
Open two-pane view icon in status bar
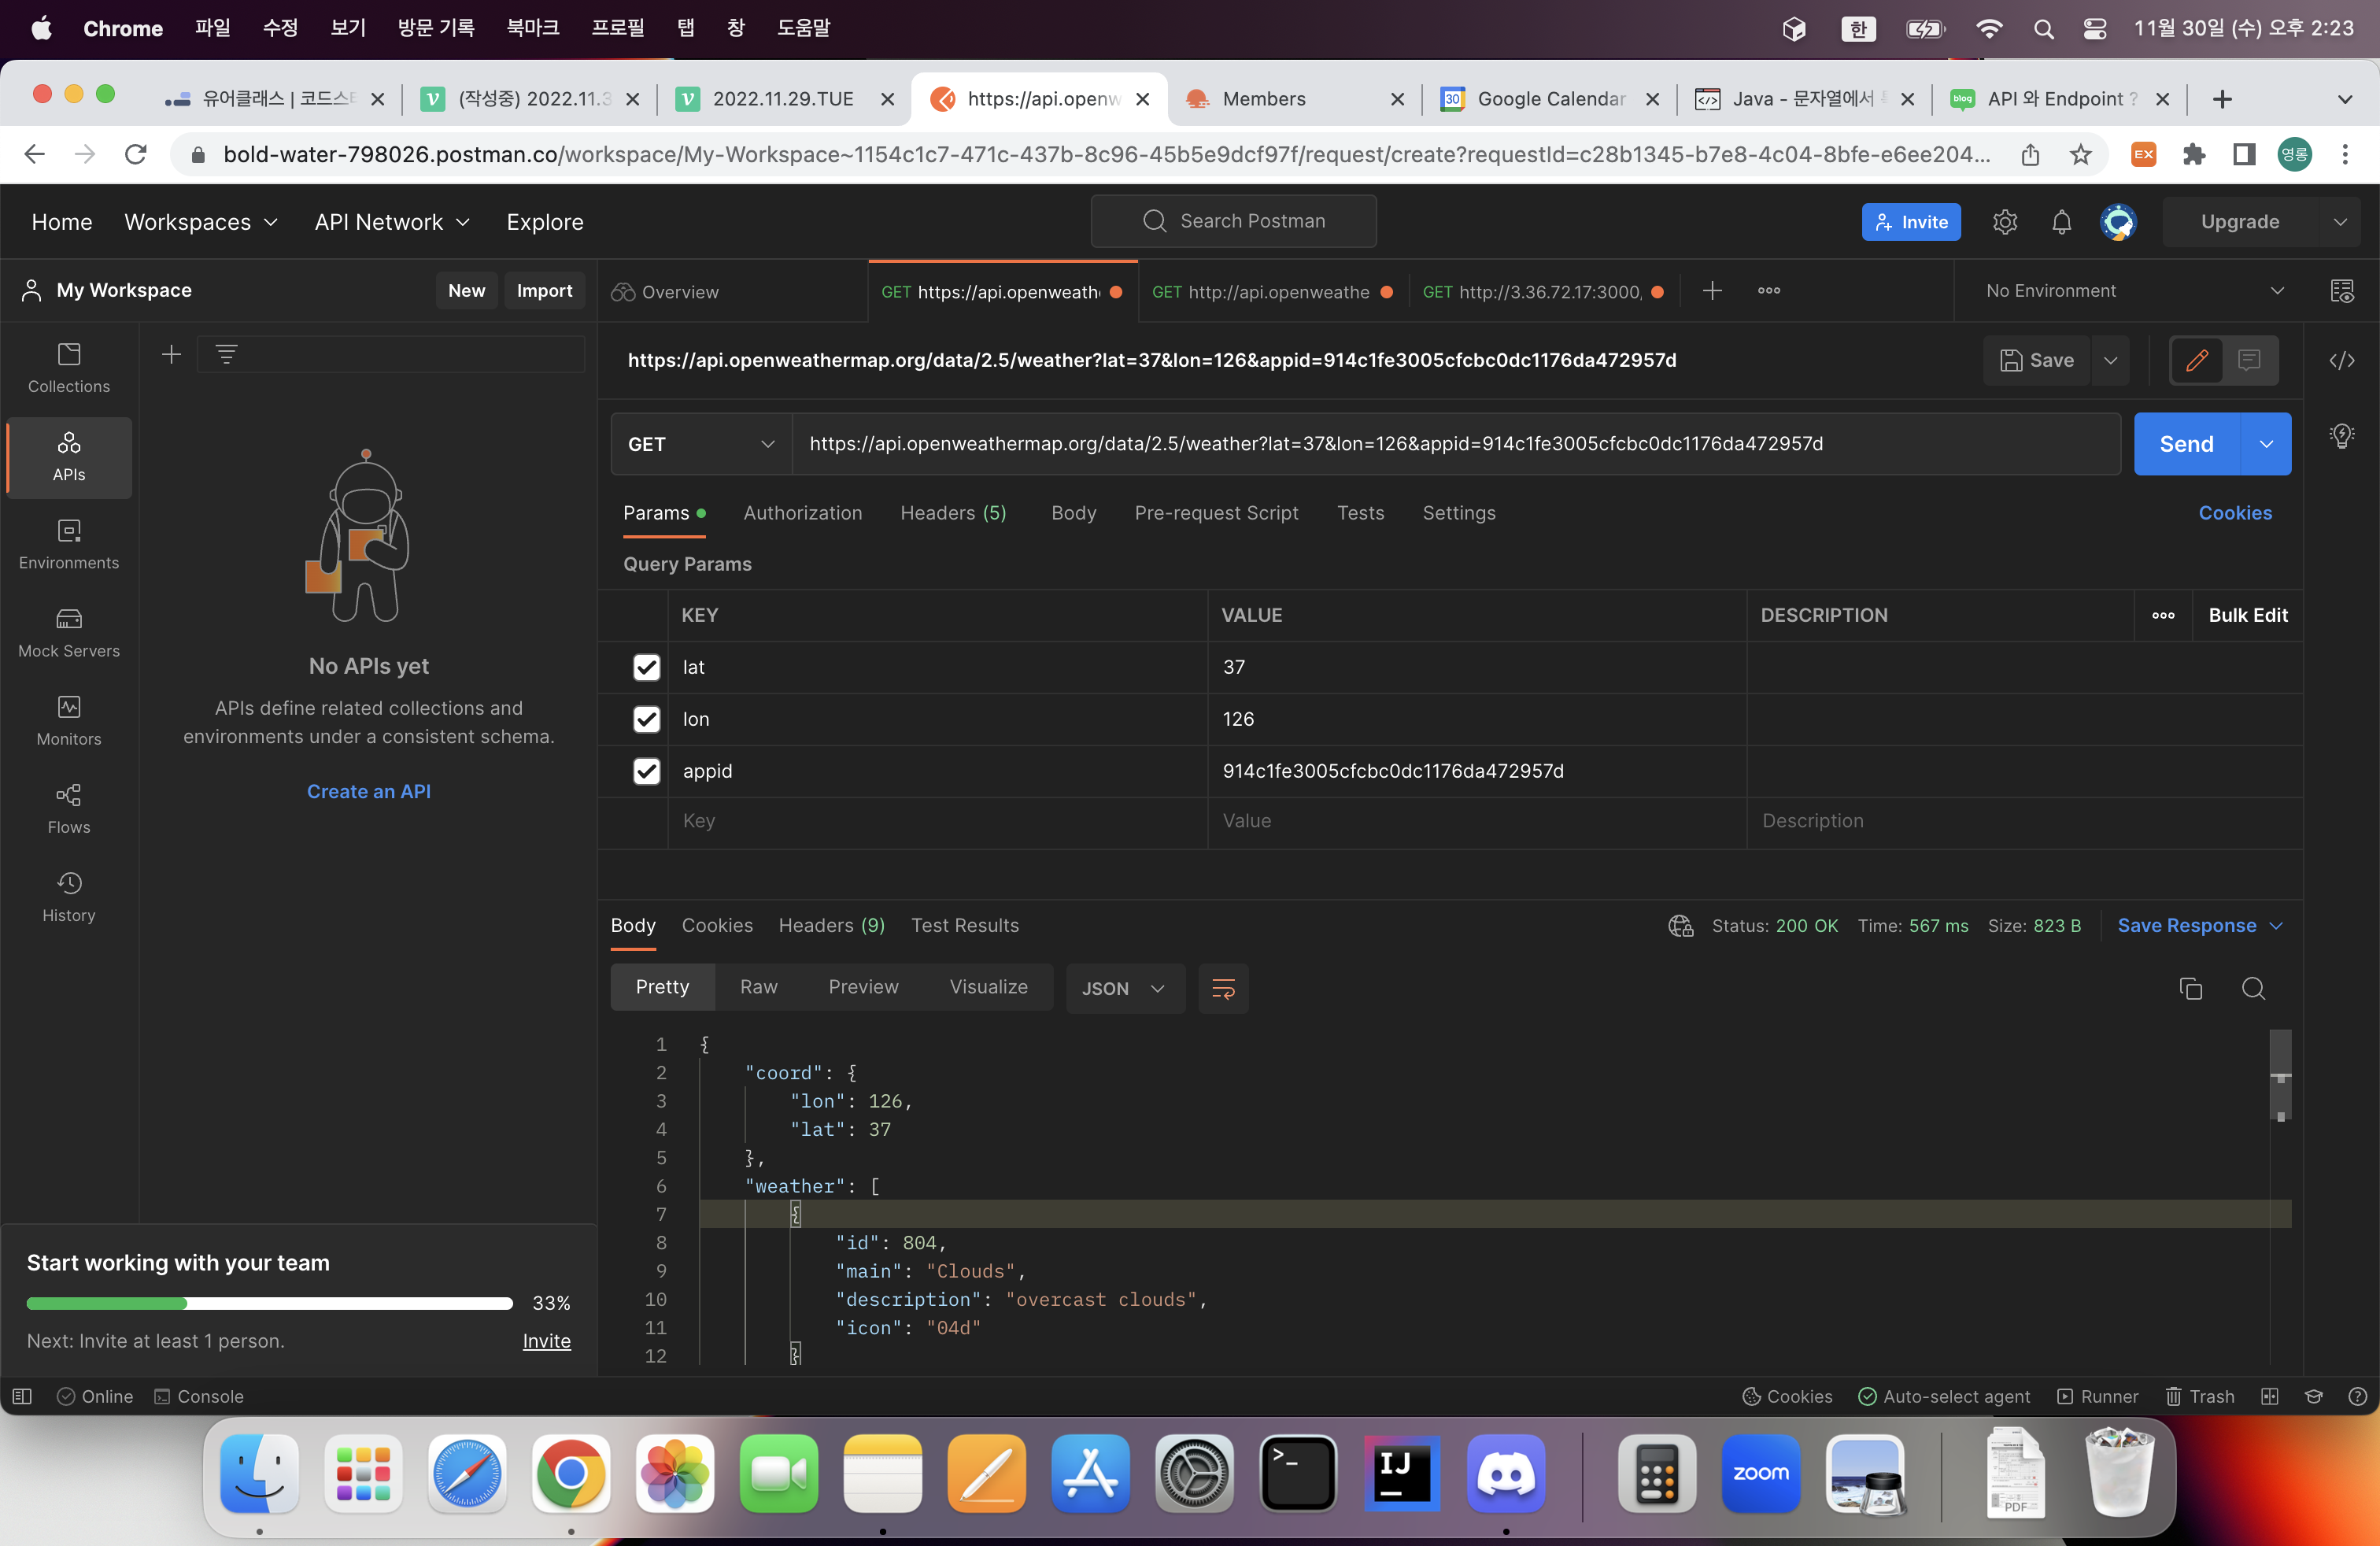2270,1396
